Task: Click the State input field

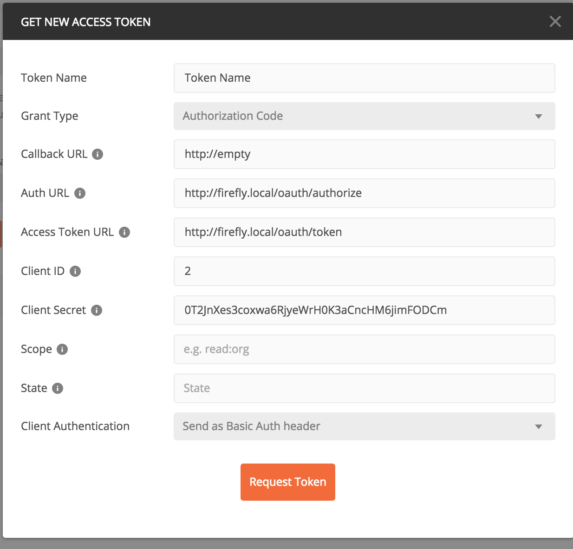Action: pos(365,388)
